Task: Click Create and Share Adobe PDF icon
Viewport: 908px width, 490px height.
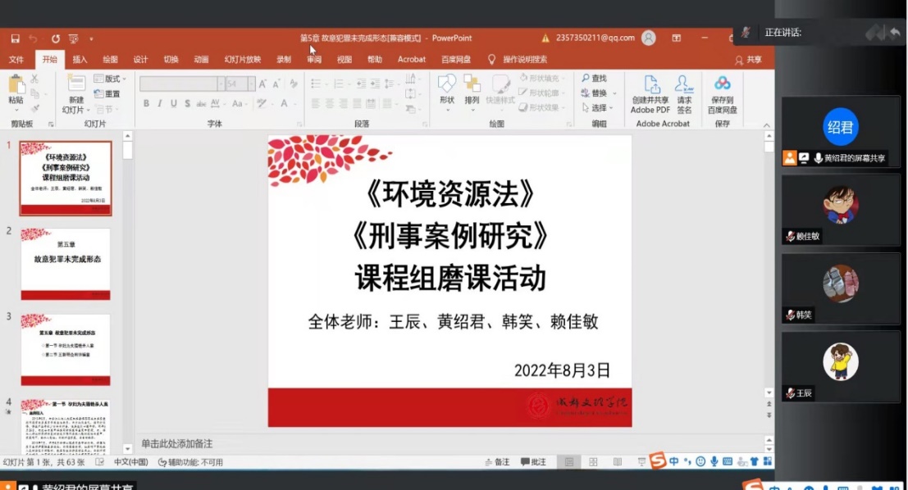Action: click(x=651, y=85)
